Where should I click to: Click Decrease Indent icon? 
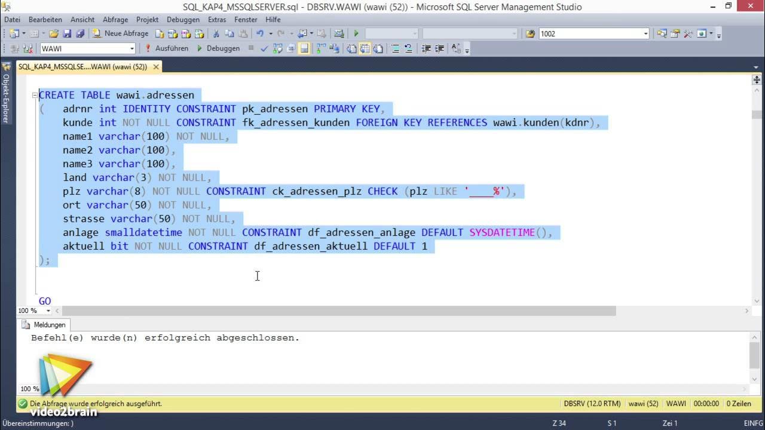pos(426,48)
